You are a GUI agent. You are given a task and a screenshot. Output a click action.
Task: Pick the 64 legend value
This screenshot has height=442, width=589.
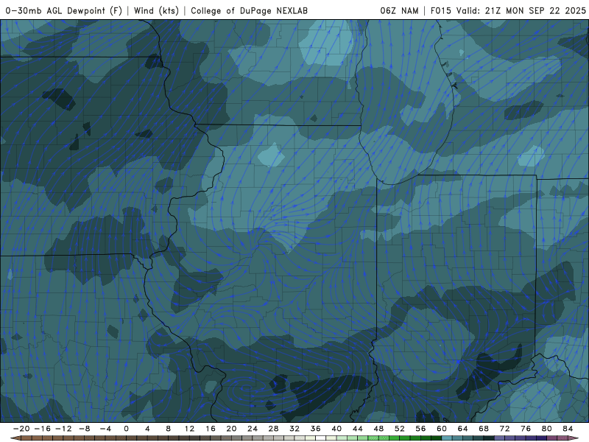(x=463, y=429)
